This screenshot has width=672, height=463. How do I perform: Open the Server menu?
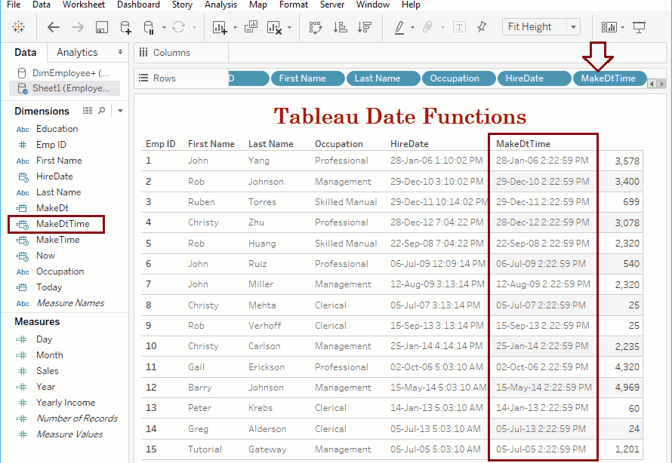tap(332, 5)
